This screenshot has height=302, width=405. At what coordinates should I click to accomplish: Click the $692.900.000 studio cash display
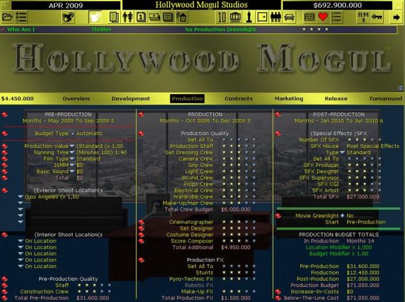(x=337, y=5)
